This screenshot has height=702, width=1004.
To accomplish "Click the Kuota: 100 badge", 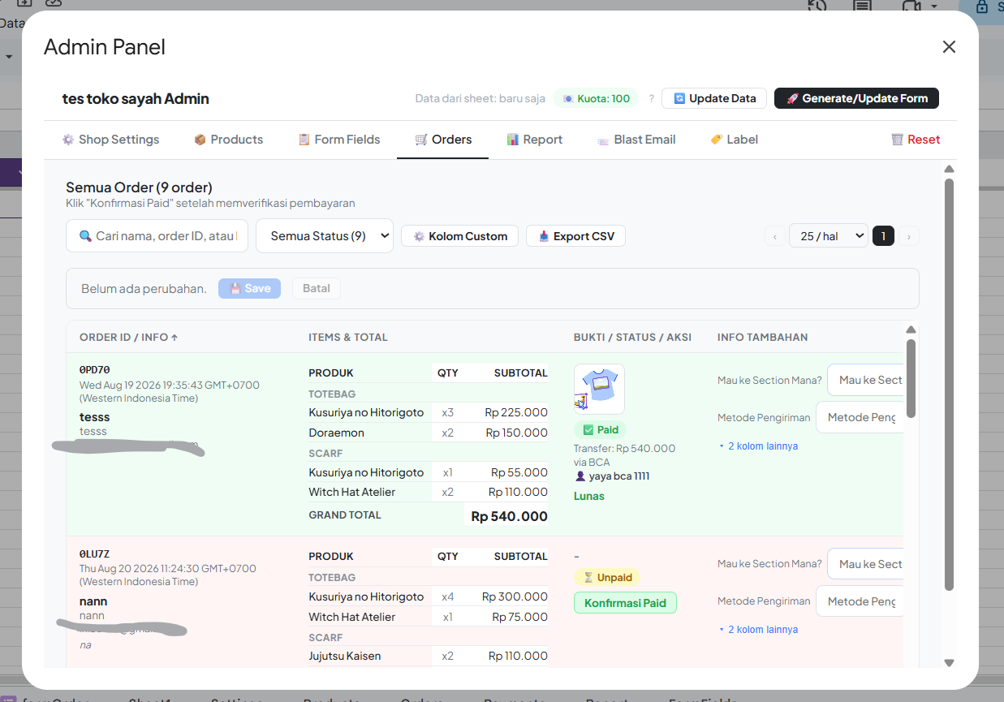I will pos(596,98).
